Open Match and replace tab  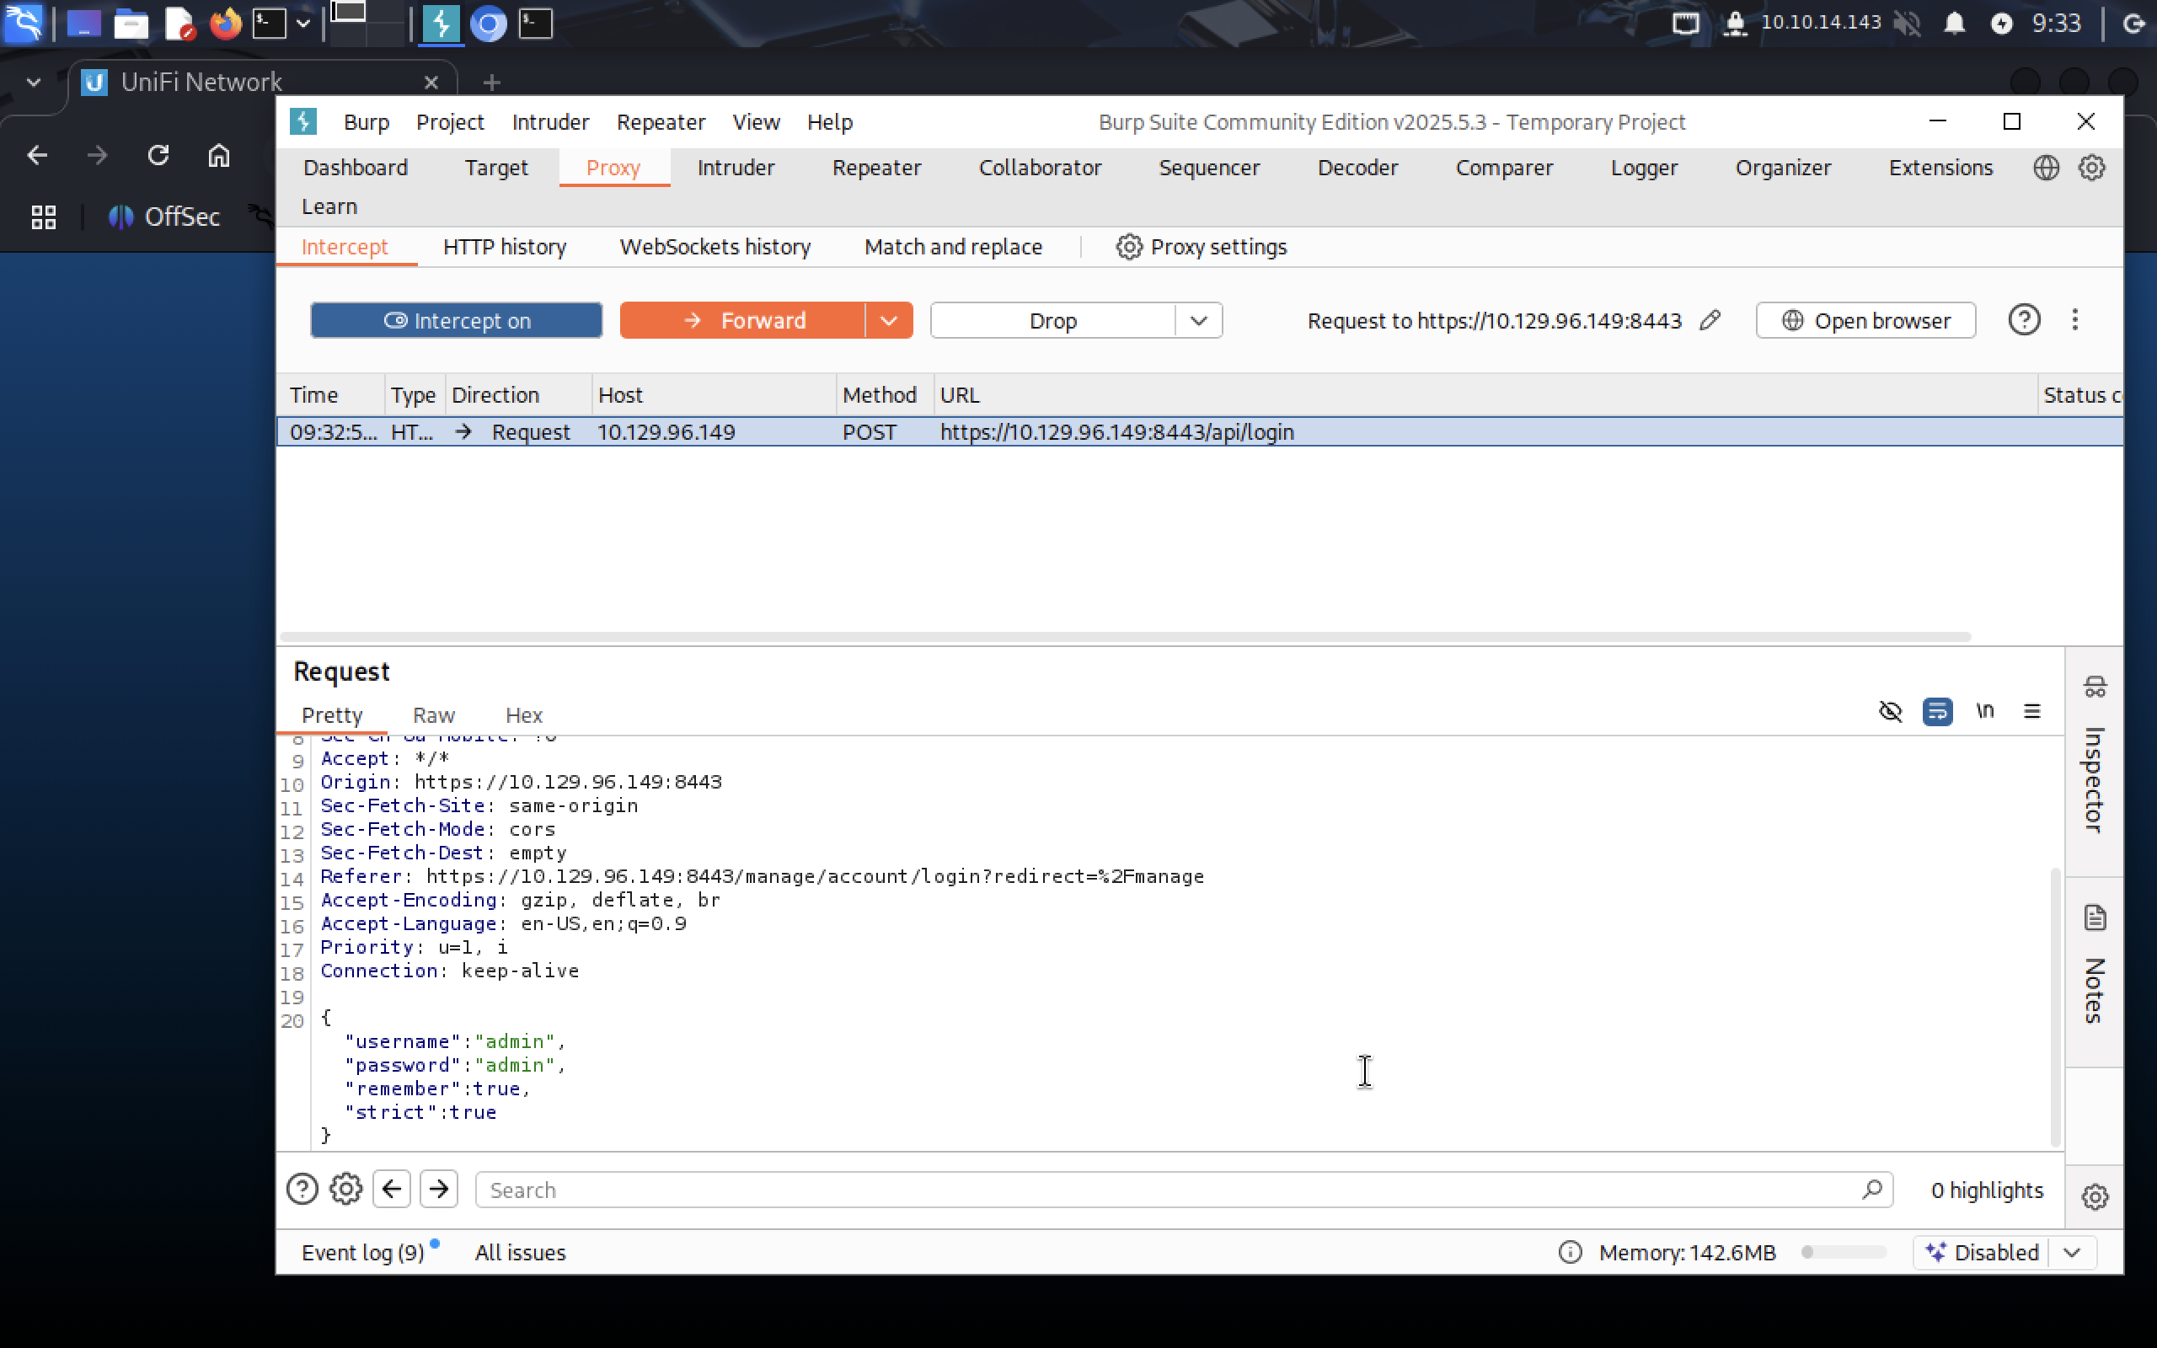point(953,247)
